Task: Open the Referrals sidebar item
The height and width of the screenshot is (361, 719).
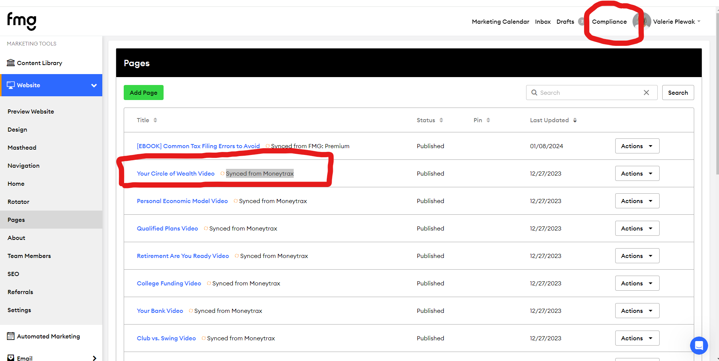Action: (20, 292)
